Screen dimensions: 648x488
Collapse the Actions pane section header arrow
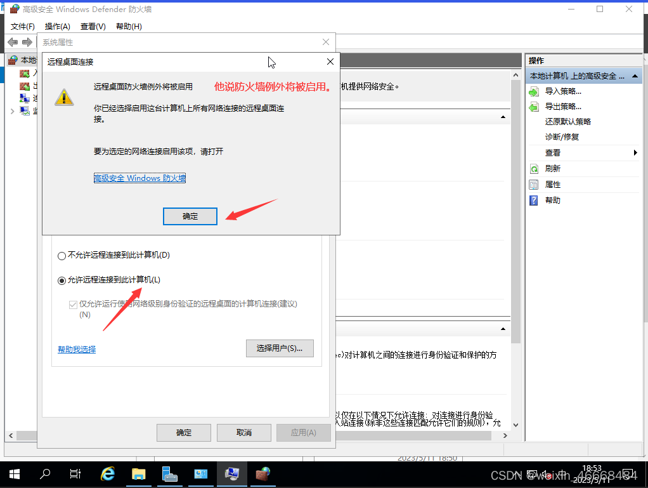pos(635,76)
